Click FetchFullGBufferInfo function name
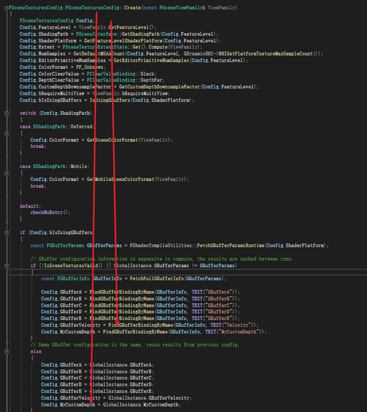Screen dimensions: 367x412 tap(157, 279)
